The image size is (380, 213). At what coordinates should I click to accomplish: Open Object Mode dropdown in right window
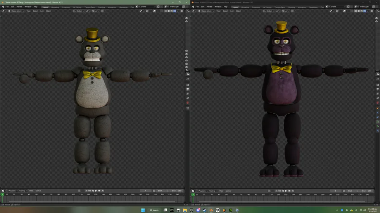point(206,11)
